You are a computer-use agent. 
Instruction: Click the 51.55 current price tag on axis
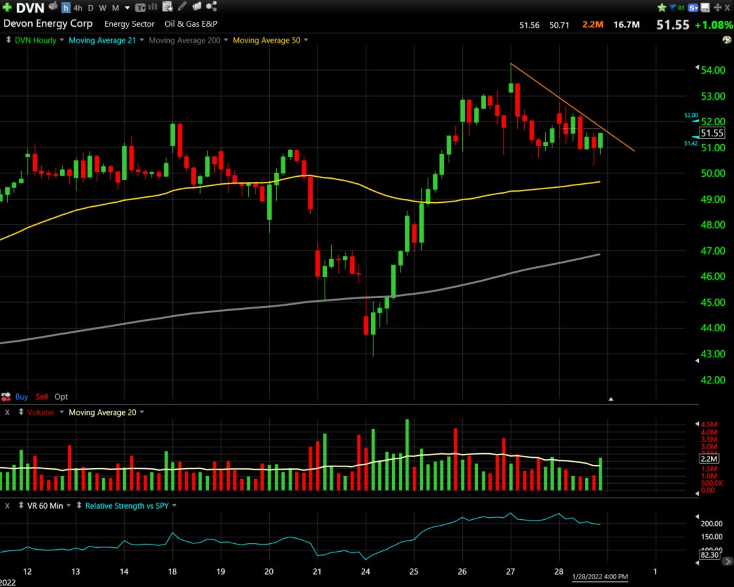tap(712, 133)
